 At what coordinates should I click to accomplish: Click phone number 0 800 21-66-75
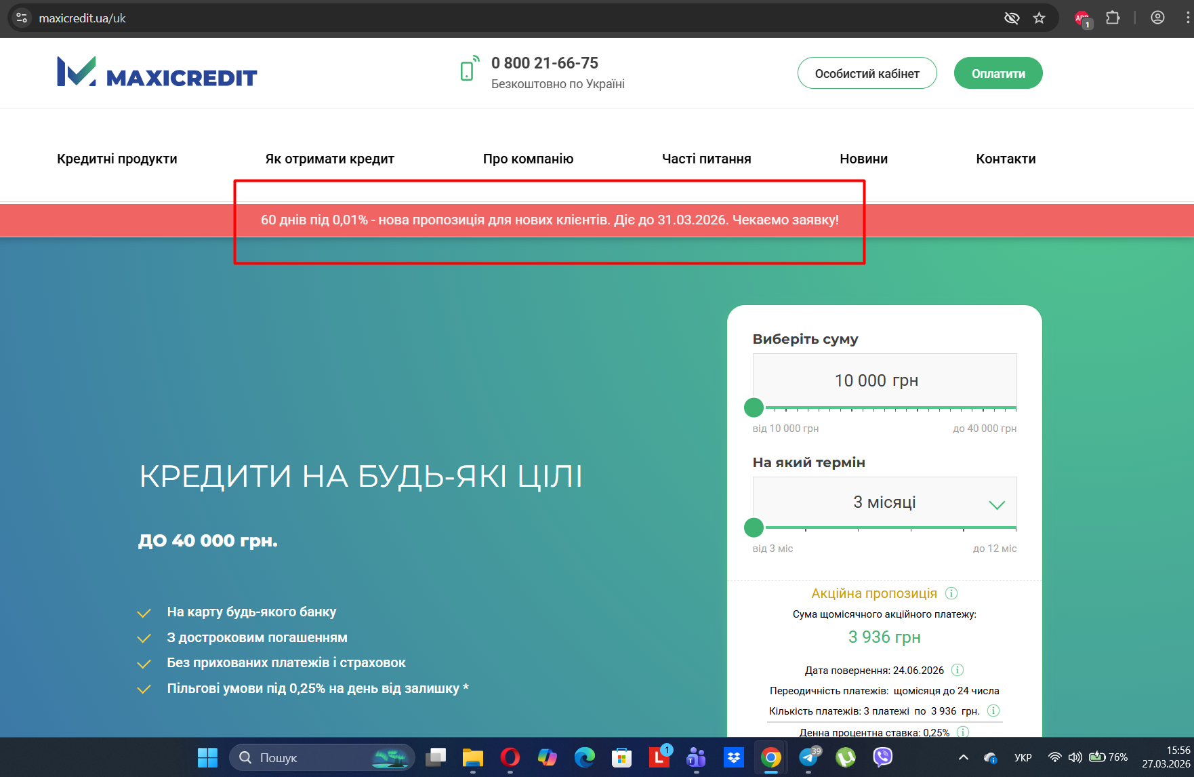pyautogui.click(x=545, y=63)
